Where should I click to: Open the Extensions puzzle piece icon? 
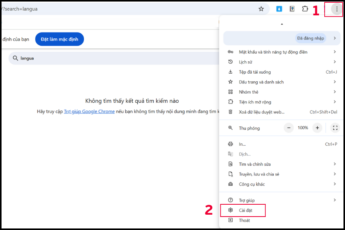[305, 9]
